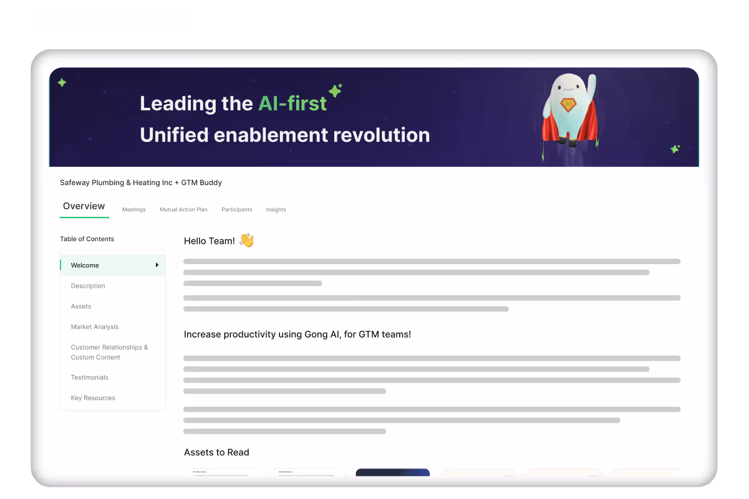749x499 pixels.
Task: Click the 'Table of Contents' label
Action: (87, 239)
